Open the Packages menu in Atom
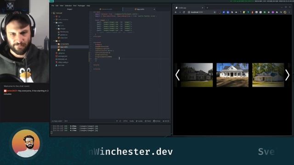 (x=81, y=5)
